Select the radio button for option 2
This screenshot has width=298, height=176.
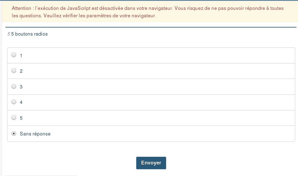14,71
